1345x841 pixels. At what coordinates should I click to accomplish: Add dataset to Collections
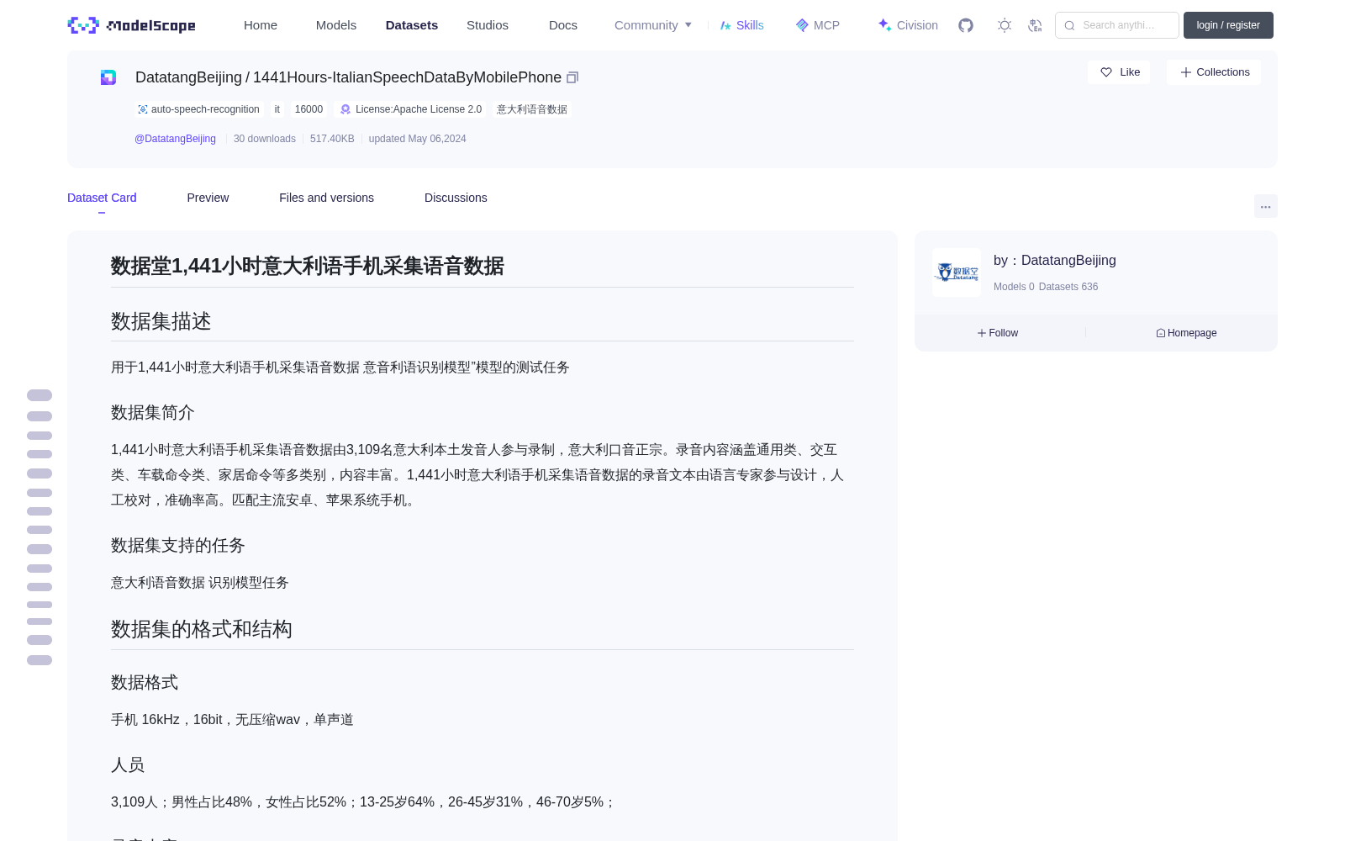(x=1214, y=72)
